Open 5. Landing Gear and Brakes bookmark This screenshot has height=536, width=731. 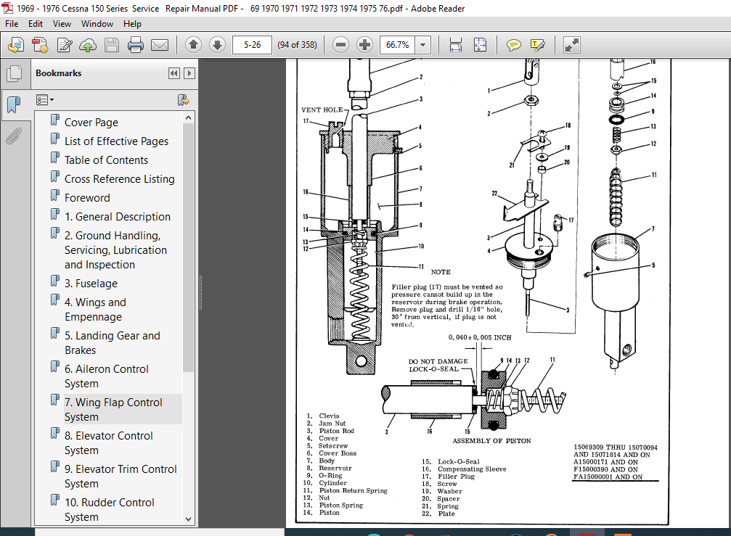tap(113, 343)
